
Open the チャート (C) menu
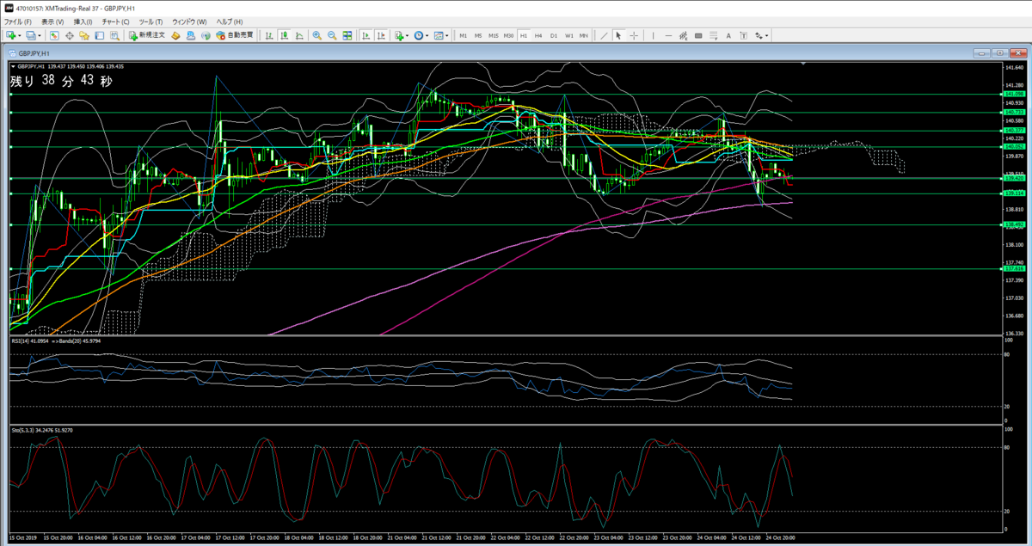click(x=115, y=21)
